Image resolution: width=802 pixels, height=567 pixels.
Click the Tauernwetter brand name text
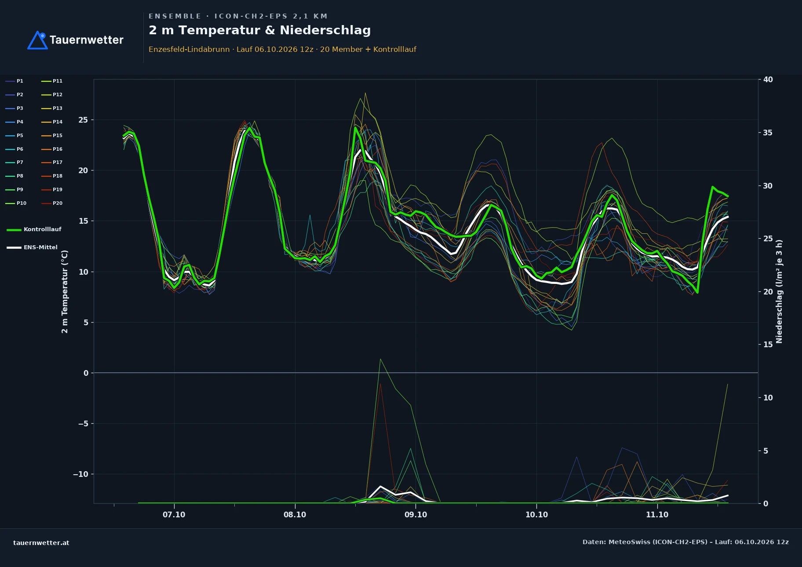[87, 40]
